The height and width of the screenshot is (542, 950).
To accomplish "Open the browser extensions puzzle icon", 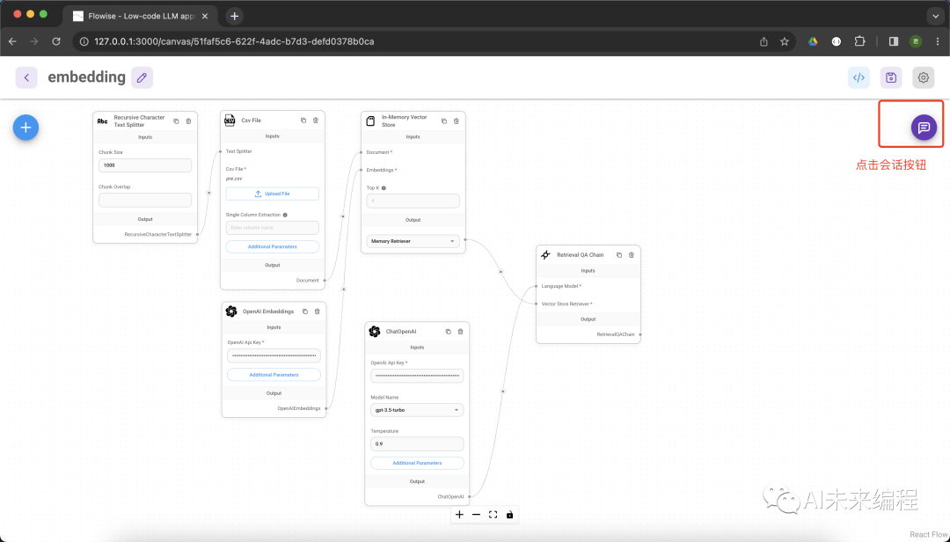I will coord(859,41).
